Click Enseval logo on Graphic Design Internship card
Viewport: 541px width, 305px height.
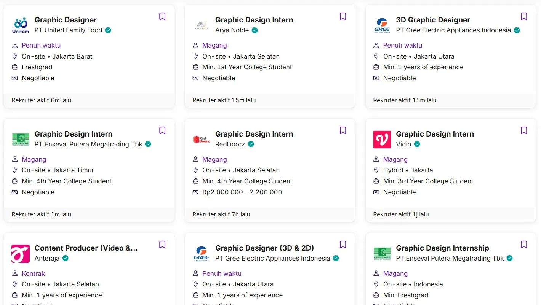[x=382, y=254]
